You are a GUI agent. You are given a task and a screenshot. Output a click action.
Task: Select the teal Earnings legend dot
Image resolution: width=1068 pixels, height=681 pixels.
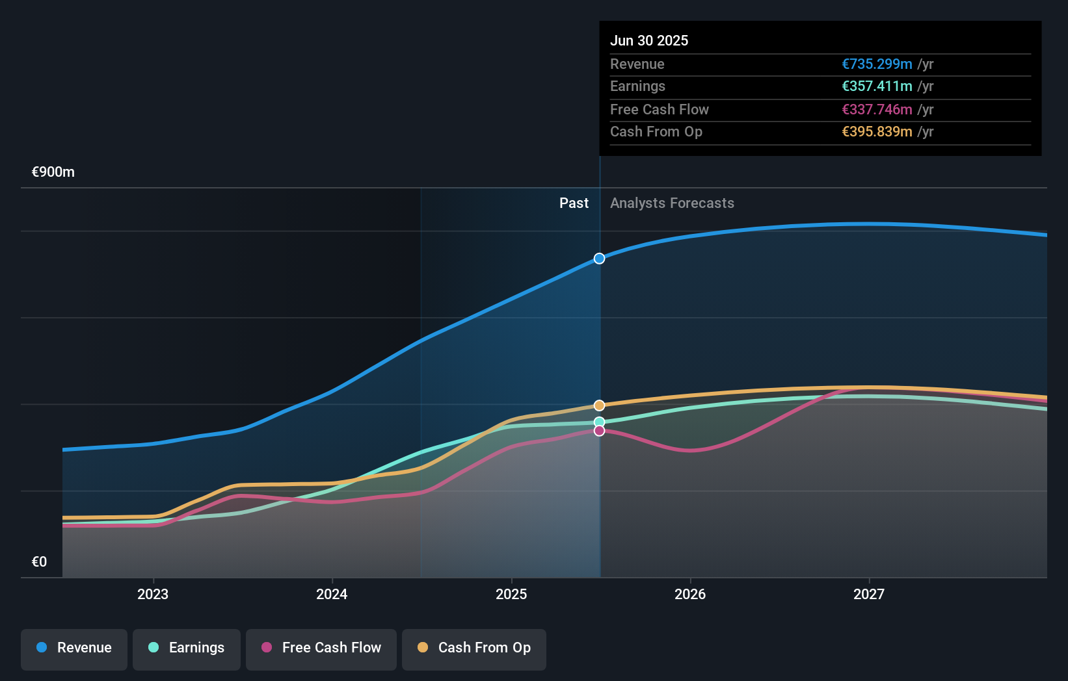[x=153, y=648]
